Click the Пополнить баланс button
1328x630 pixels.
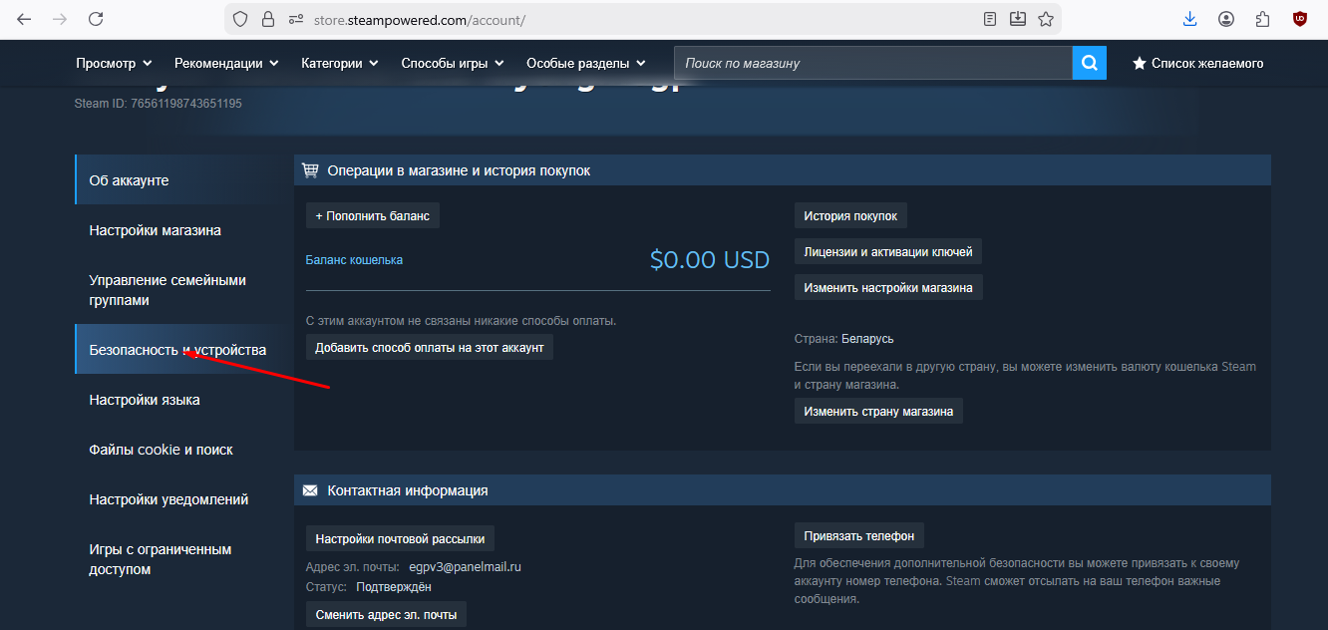pos(372,215)
